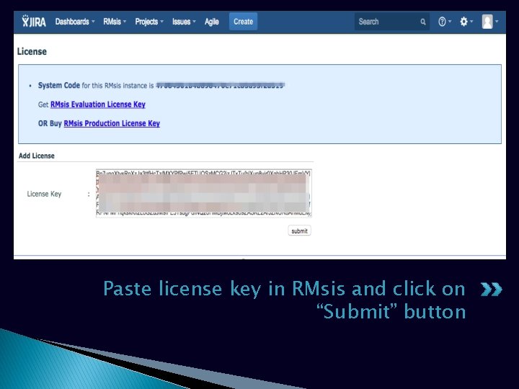Click the submit button

[300, 231]
